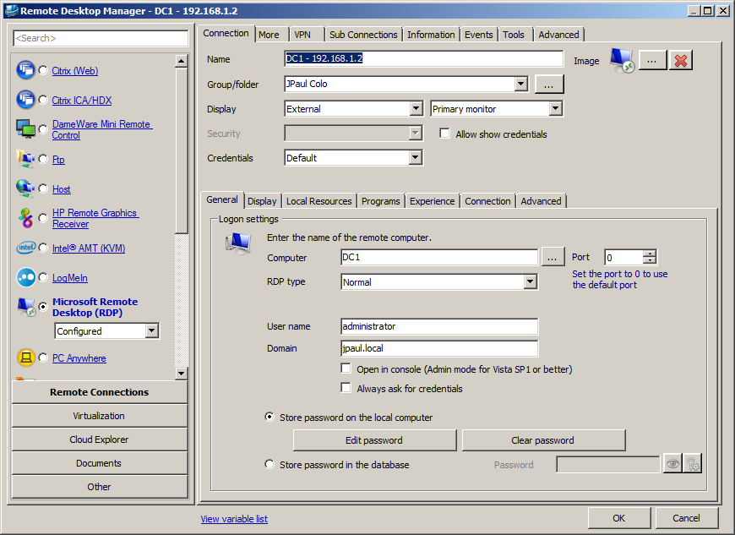Open the LogMeIn connection type link
Screen dimensions: 735x535
point(70,277)
